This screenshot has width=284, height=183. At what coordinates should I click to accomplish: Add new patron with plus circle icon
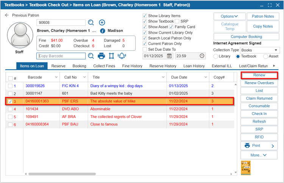pyautogui.click(x=102, y=22)
